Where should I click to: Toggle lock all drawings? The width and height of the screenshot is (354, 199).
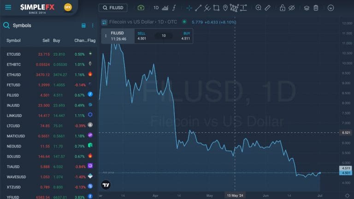[282, 8]
